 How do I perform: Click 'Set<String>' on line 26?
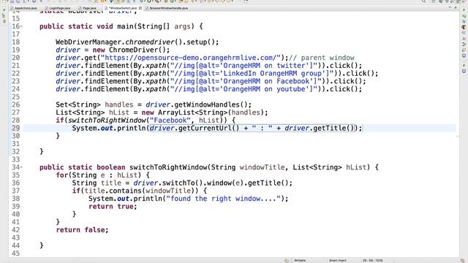coord(78,104)
